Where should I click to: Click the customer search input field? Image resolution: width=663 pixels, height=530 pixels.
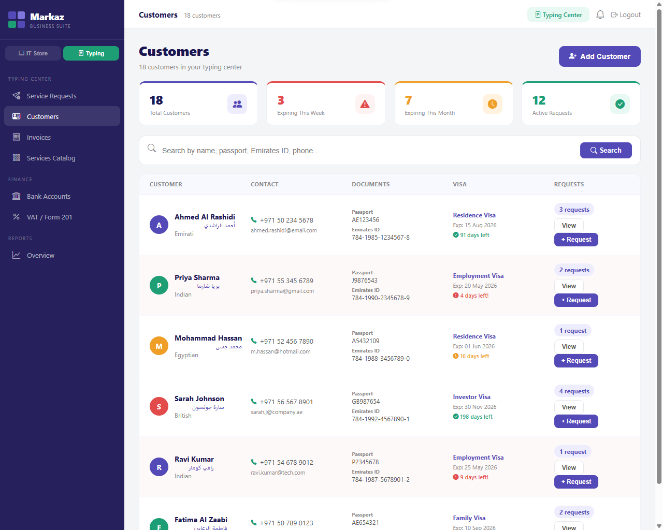[x=368, y=151]
